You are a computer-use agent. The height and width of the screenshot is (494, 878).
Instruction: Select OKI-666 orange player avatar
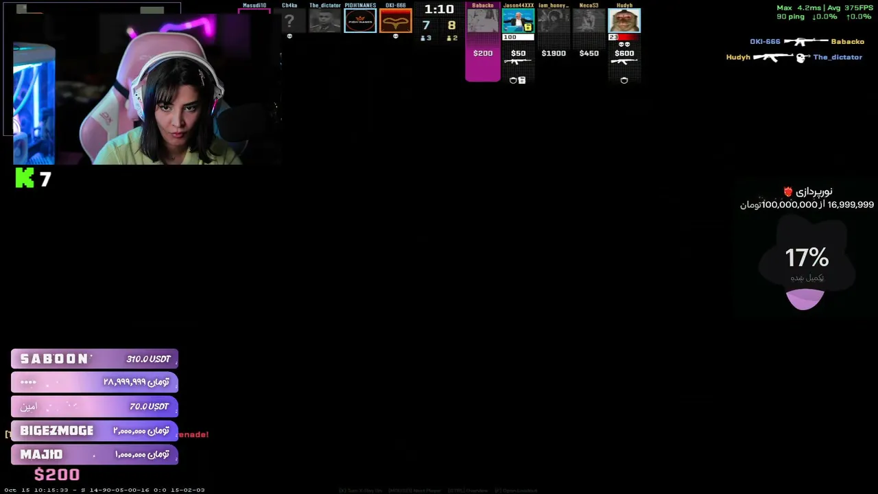[x=396, y=21]
